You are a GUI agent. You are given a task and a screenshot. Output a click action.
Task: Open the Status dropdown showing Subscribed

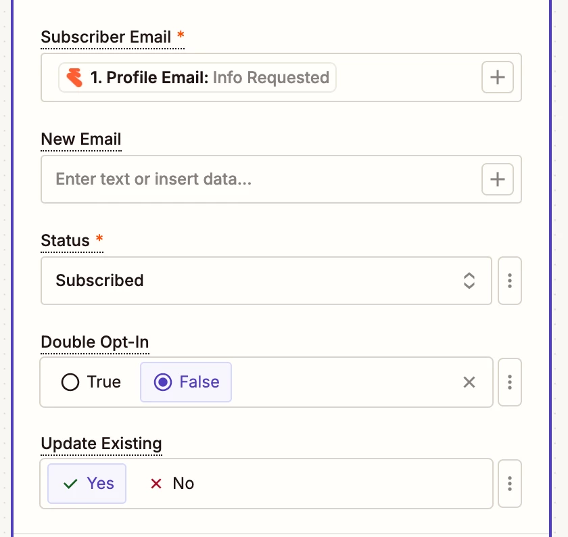(x=266, y=281)
